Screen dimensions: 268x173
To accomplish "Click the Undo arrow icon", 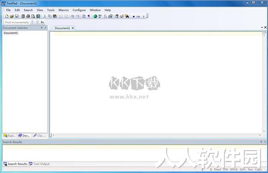I will click(x=61, y=16).
